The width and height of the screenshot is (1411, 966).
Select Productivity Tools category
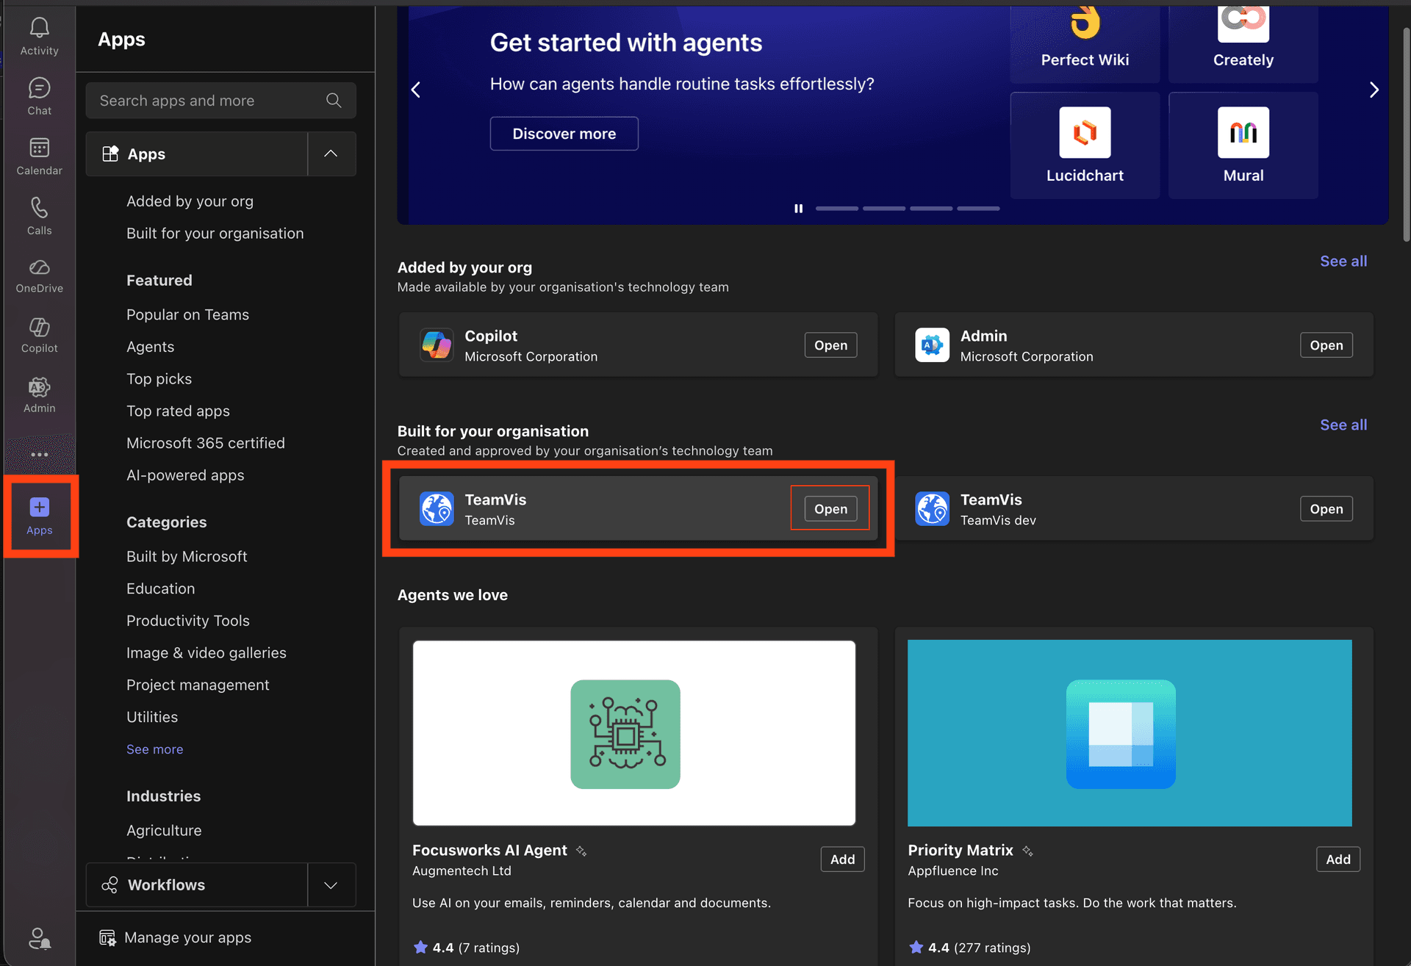coord(187,621)
